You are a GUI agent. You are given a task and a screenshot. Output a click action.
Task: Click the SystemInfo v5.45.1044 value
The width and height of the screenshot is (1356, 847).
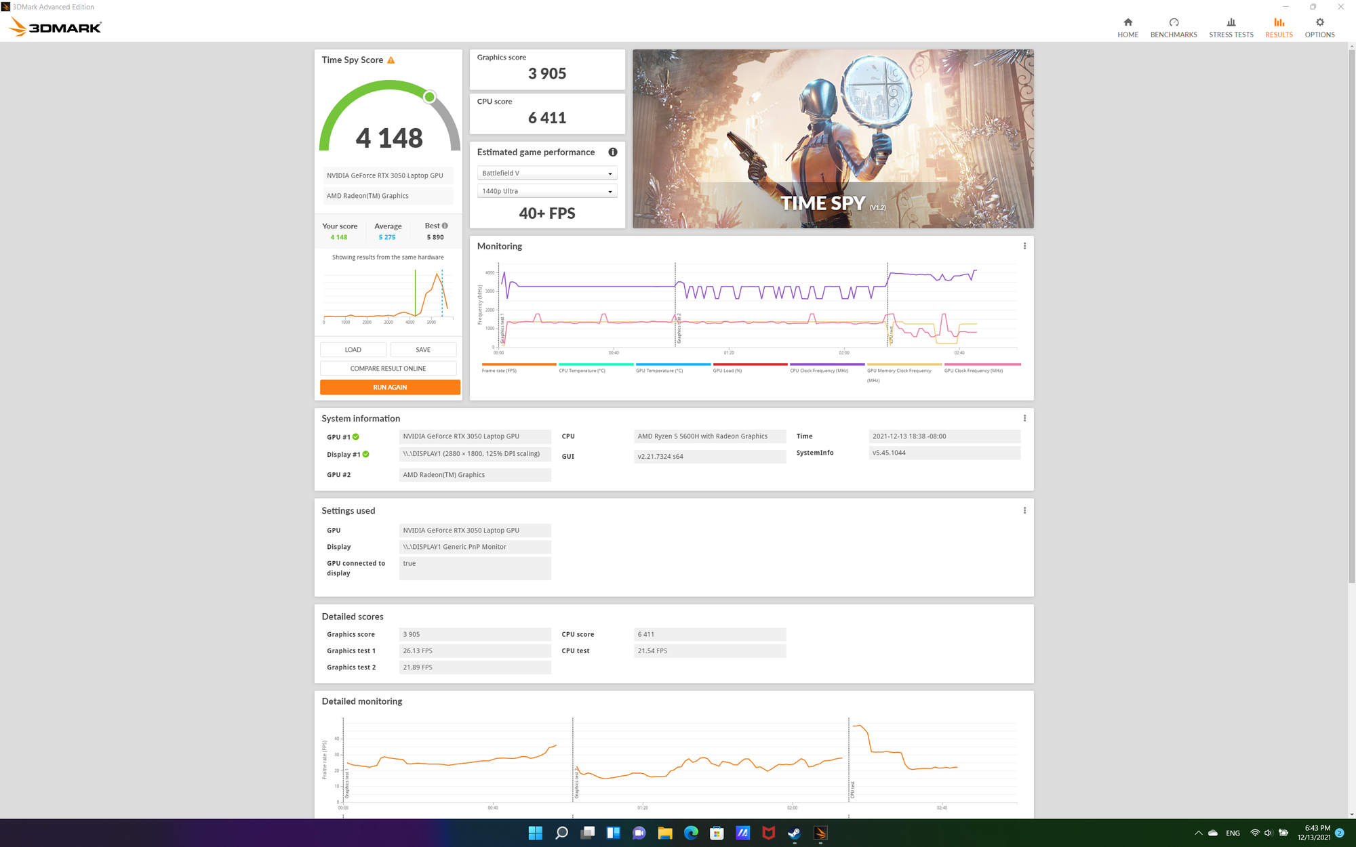pos(944,453)
